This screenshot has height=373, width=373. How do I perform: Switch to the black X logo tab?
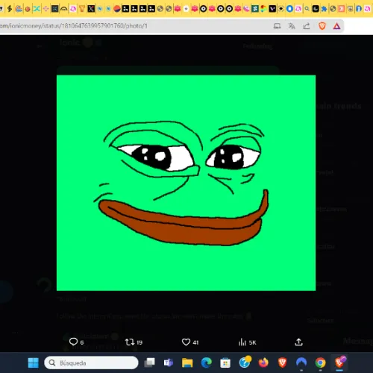coord(91,9)
